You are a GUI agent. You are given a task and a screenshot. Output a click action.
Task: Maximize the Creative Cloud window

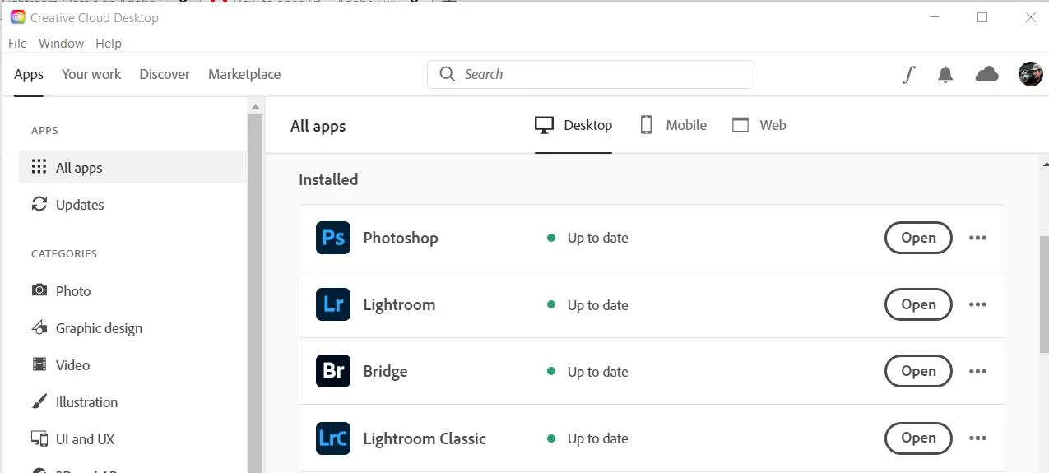tap(982, 17)
